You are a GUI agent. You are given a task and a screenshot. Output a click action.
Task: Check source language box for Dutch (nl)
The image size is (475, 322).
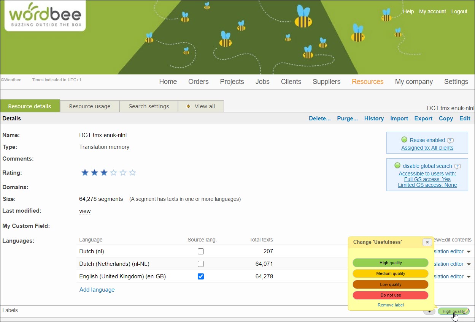pyautogui.click(x=201, y=251)
